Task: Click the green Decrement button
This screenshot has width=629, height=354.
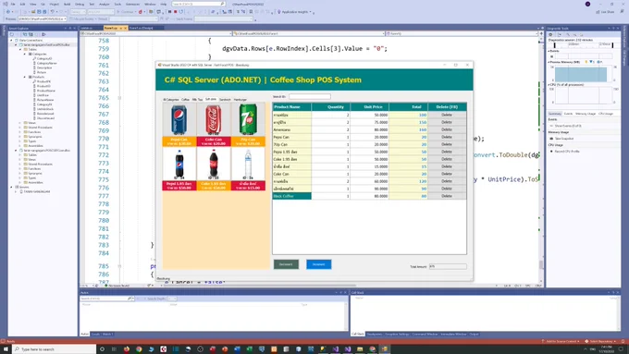Action: click(286, 264)
